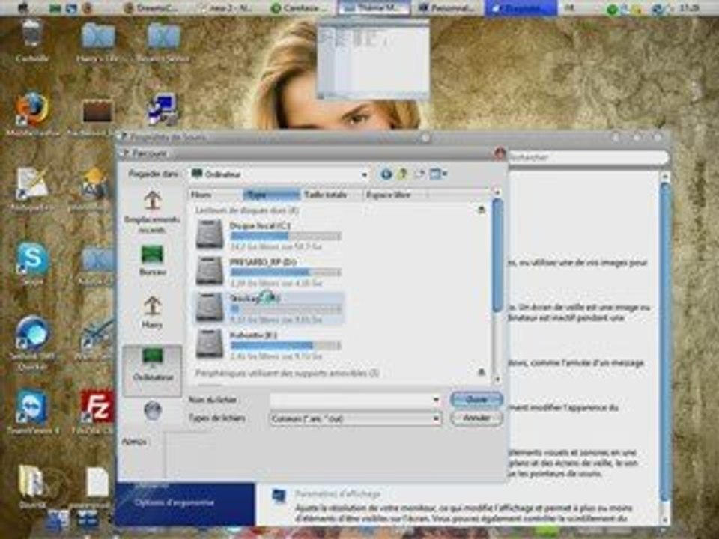This screenshot has width=719, height=539.
Task: Click the clock in the top bar
Action: 689,7
